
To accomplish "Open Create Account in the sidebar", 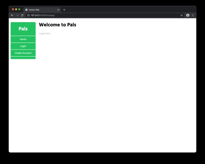I will tap(23, 53).
